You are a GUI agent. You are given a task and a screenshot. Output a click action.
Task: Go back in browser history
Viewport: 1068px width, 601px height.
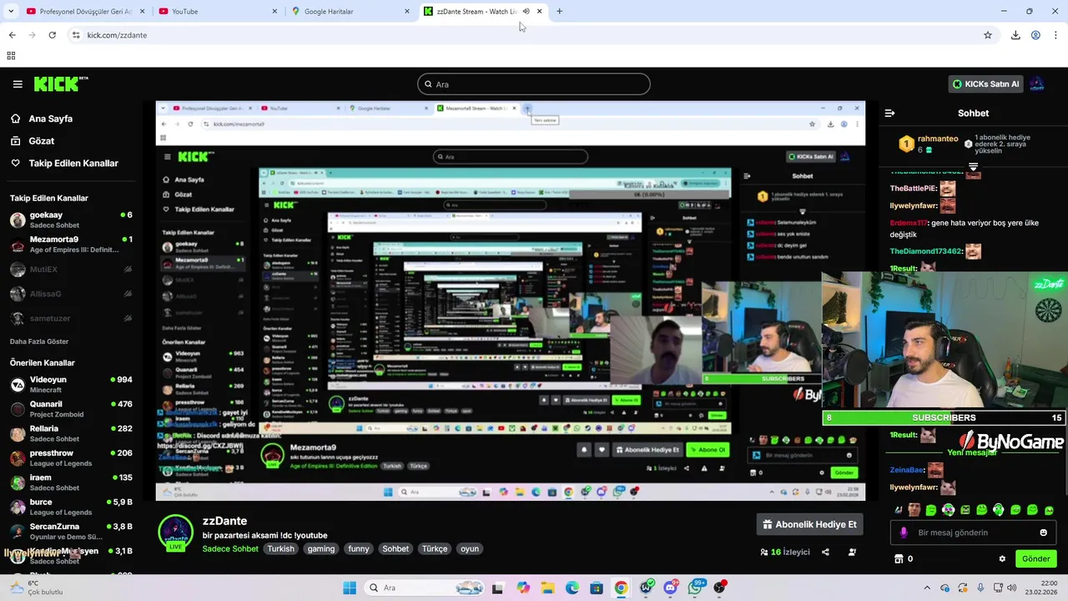(x=12, y=35)
